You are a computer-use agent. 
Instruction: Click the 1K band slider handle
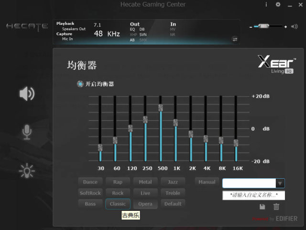tap(175, 123)
